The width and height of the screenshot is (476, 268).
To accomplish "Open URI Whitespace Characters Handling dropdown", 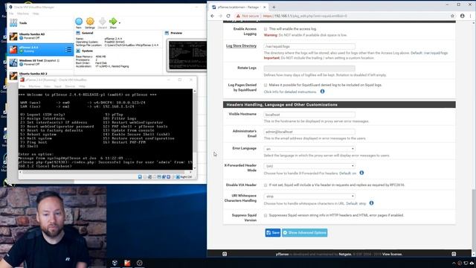I will [309, 197].
